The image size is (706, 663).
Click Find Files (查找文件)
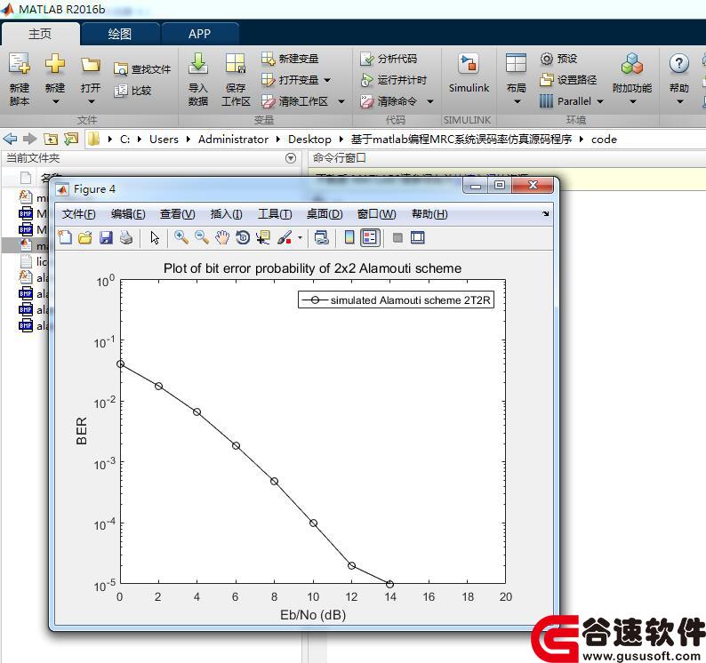pos(143,68)
